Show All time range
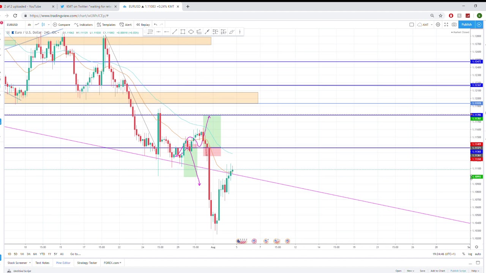 [x=62, y=254]
